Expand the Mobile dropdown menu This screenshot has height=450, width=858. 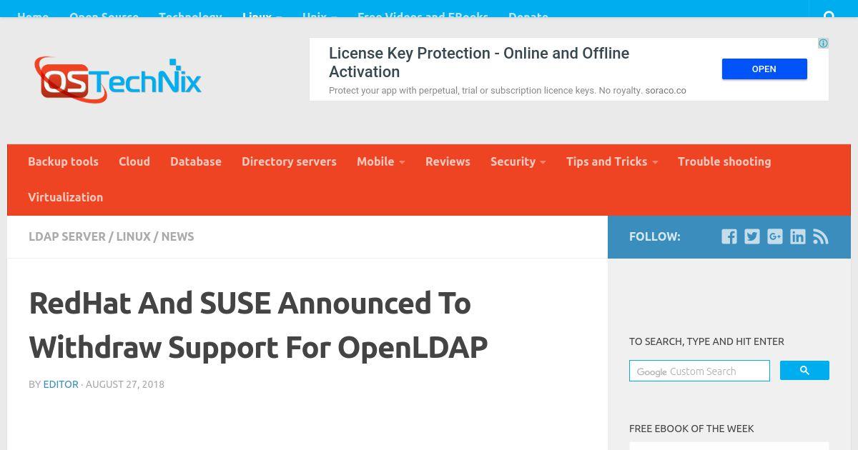coord(380,161)
